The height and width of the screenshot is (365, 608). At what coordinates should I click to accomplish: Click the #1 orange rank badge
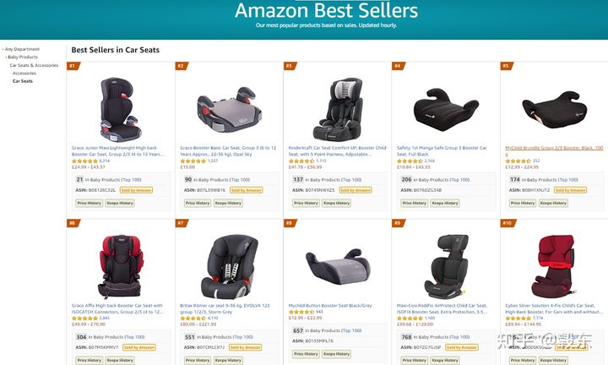73,66
